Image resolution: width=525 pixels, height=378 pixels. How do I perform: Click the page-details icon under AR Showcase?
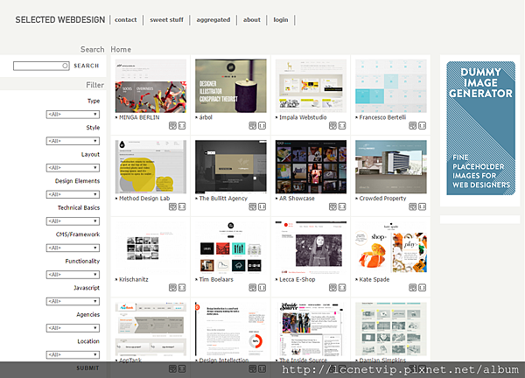click(x=332, y=206)
